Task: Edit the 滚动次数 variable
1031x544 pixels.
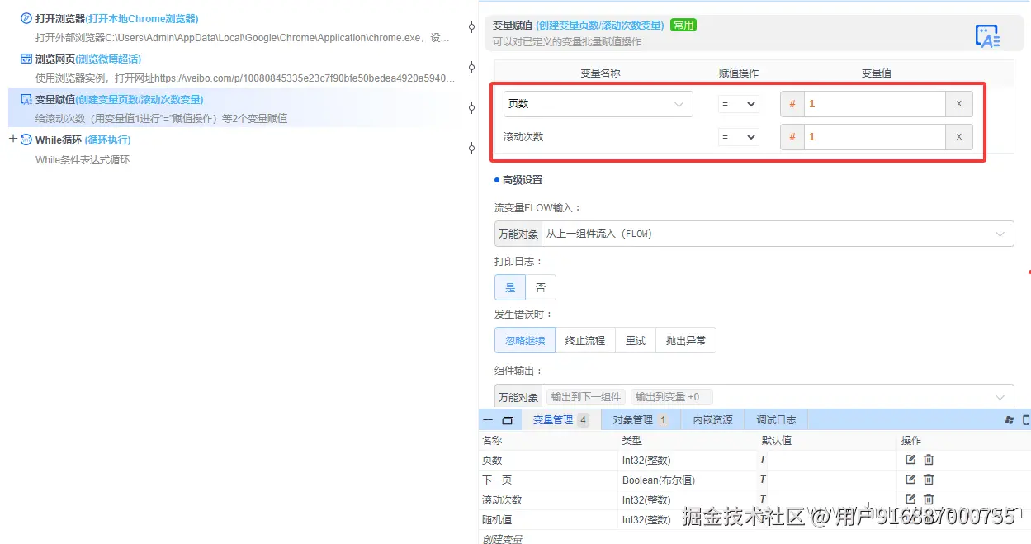Action: [x=910, y=499]
